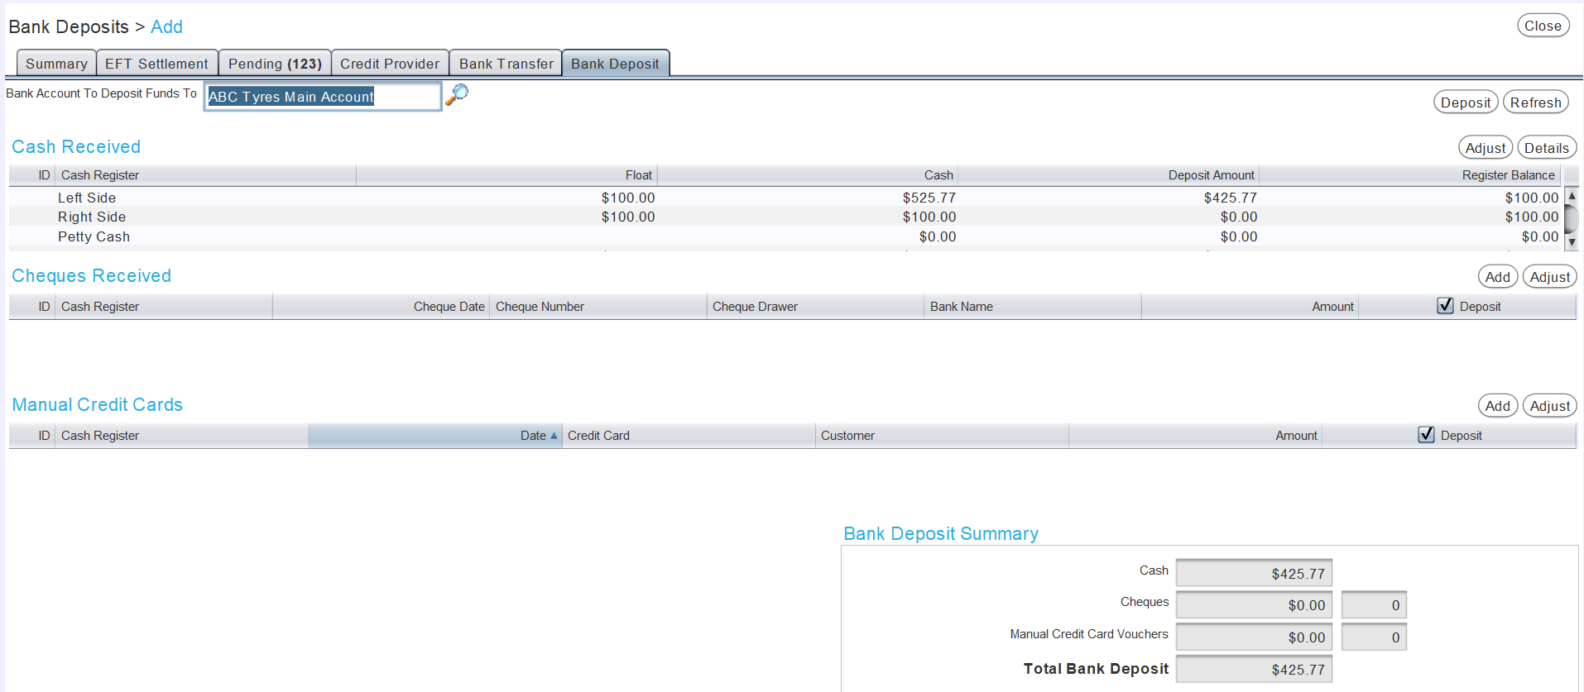Click the Cash summary amount field
1584x692 pixels.
coord(1254,573)
